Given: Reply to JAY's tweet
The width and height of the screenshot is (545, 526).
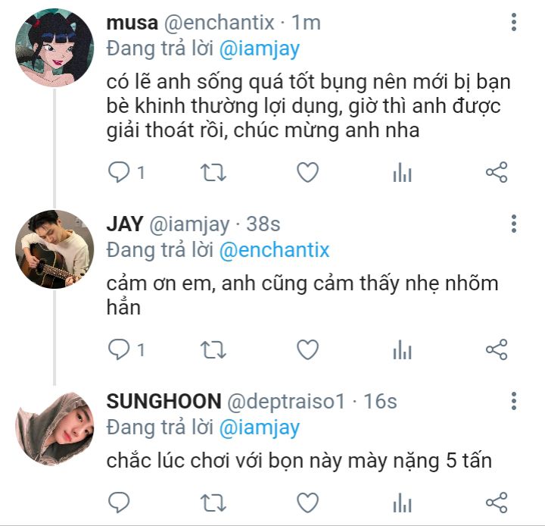Looking at the screenshot, I should click(120, 349).
